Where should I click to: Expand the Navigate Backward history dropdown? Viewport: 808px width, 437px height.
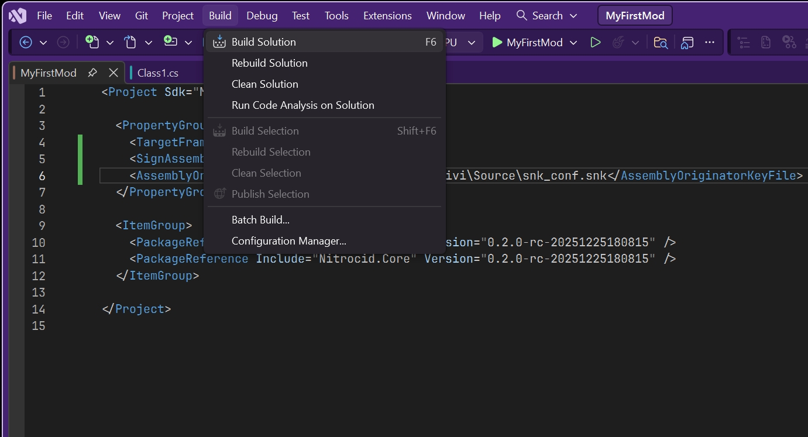(43, 42)
